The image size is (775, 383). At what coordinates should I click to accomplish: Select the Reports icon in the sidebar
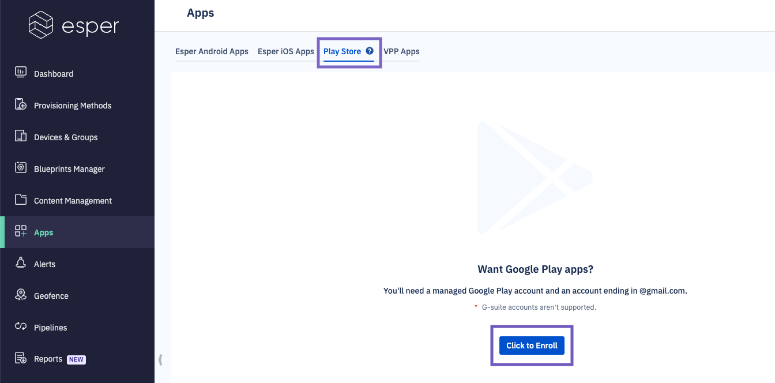click(20, 359)
